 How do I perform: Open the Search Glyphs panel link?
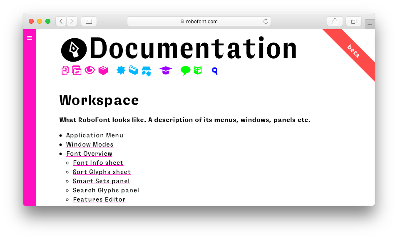pyautogui.click(x=106, y=190)
